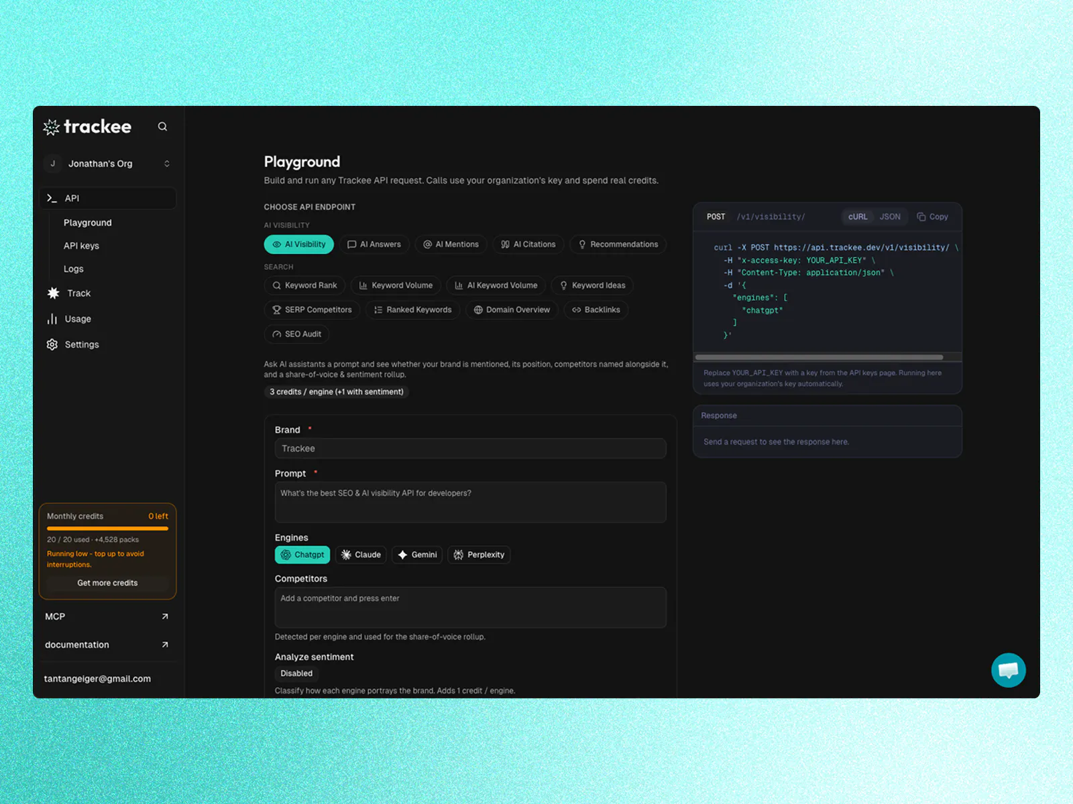Select the AI Citations endpoint
The image size is (1073, 804).
(528, 245)
